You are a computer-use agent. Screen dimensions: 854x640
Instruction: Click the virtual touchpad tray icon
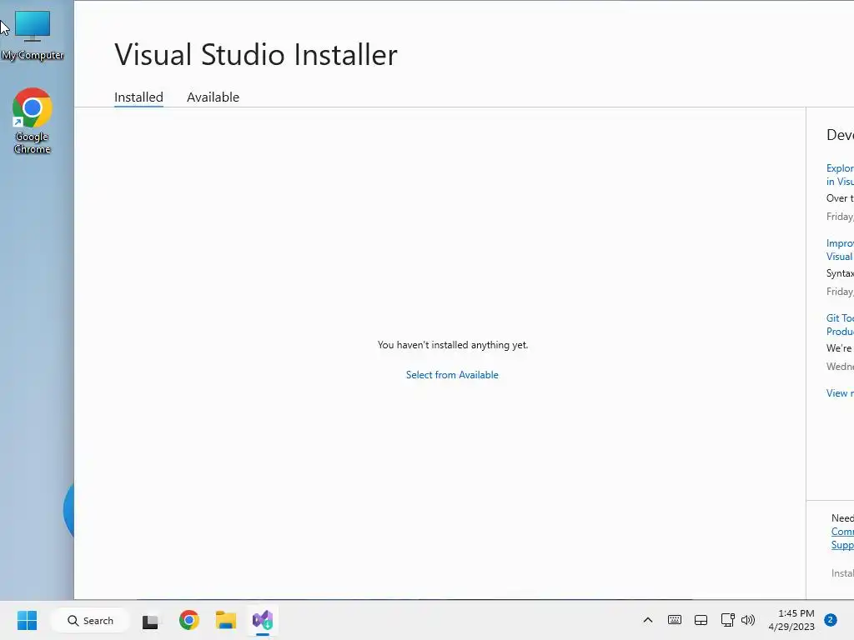(x=701, y=620)
